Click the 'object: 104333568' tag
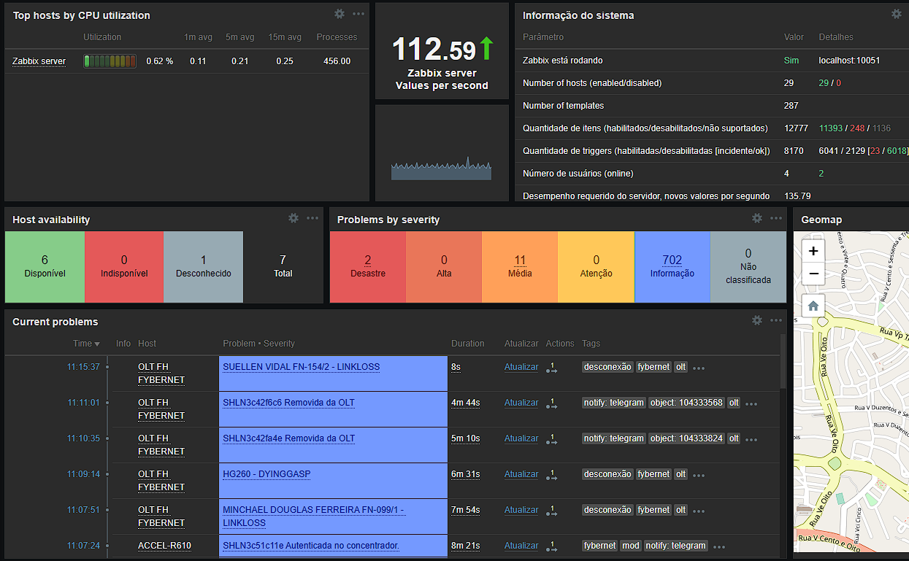 click(686, 403)
